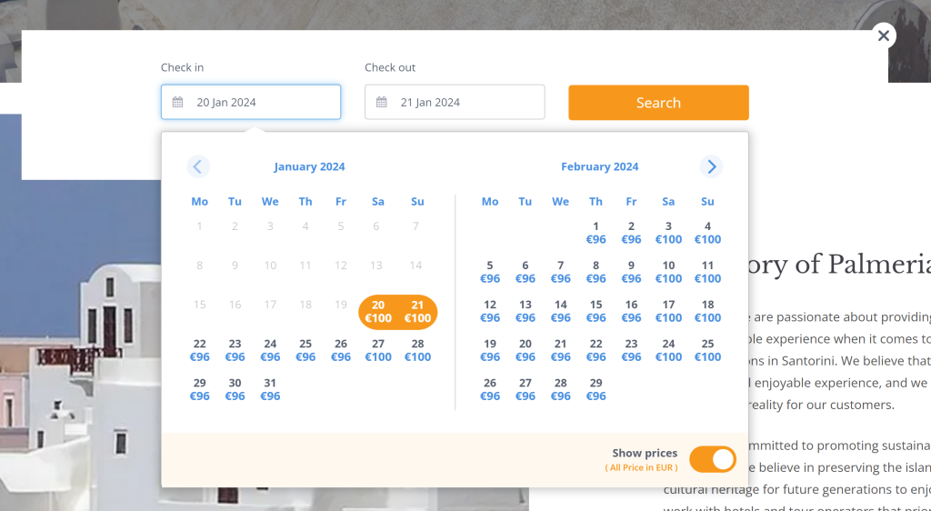Toggle the Show prices switch off

712,459
